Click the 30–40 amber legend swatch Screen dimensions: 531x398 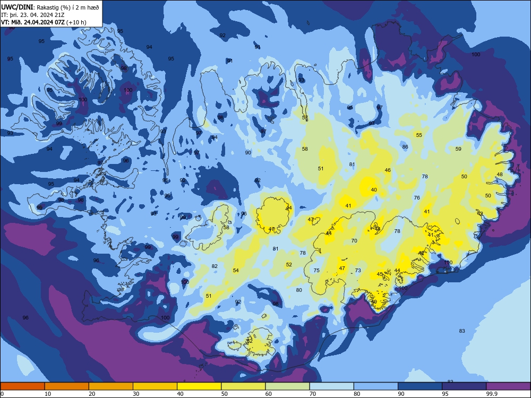[x=155, y=386]
